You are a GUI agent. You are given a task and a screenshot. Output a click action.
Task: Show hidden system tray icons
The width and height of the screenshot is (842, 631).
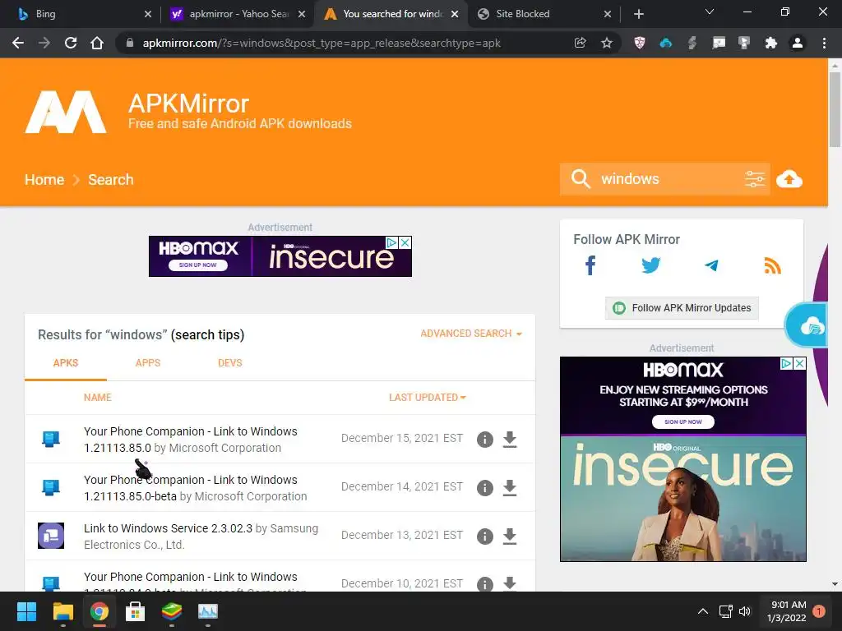[702, 611]
